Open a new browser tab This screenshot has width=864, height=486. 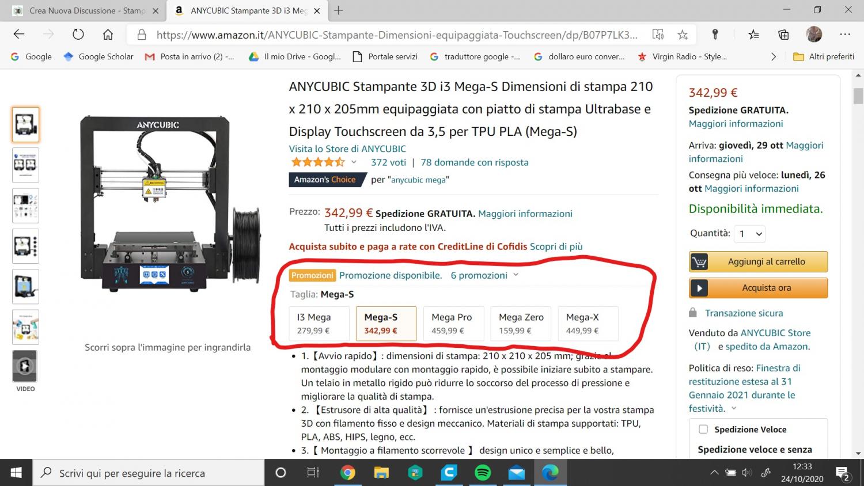[339, 10]
